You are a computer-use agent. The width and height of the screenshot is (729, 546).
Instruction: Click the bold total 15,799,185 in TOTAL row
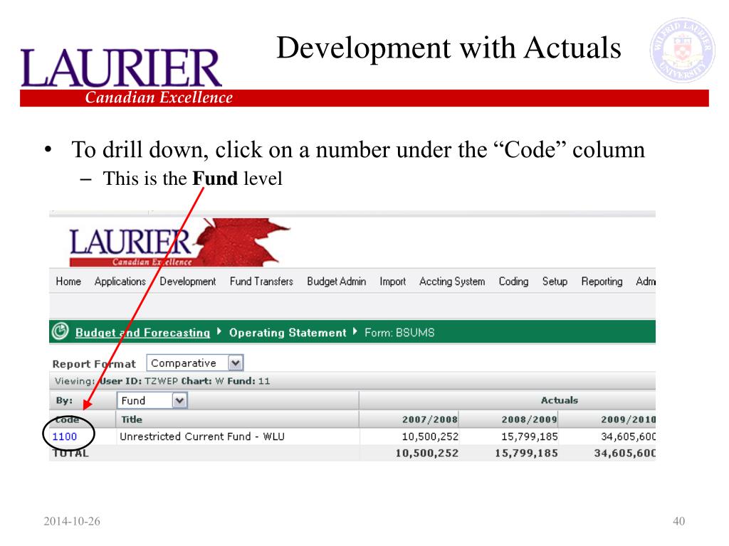coord(526,453)
